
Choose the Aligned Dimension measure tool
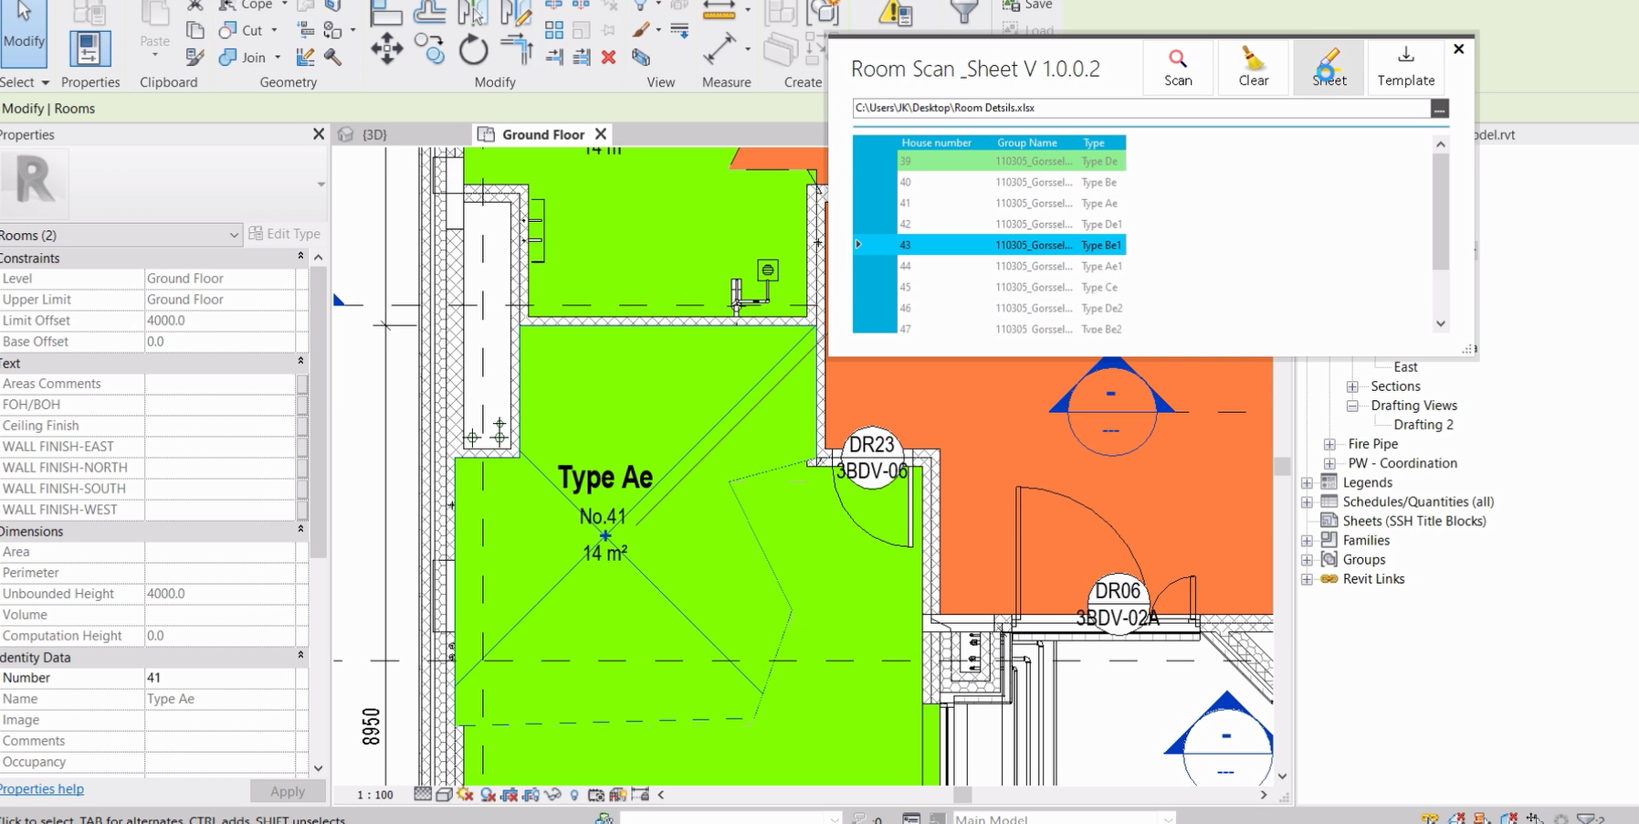[x=720, y=48]
